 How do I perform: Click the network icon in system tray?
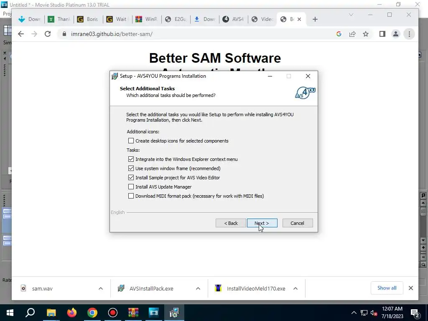click(364, 313)
